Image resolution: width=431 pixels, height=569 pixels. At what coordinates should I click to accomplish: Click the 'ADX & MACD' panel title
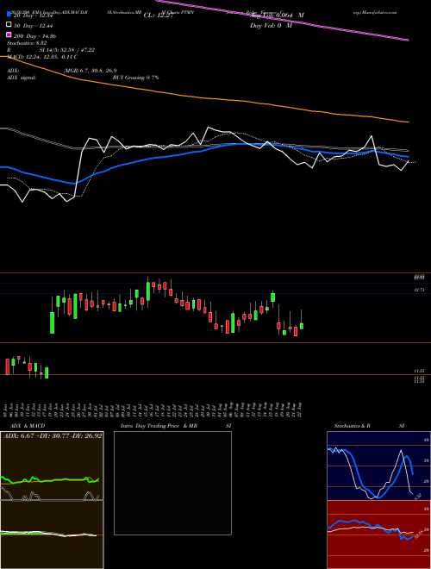click(x=28, y=426)
